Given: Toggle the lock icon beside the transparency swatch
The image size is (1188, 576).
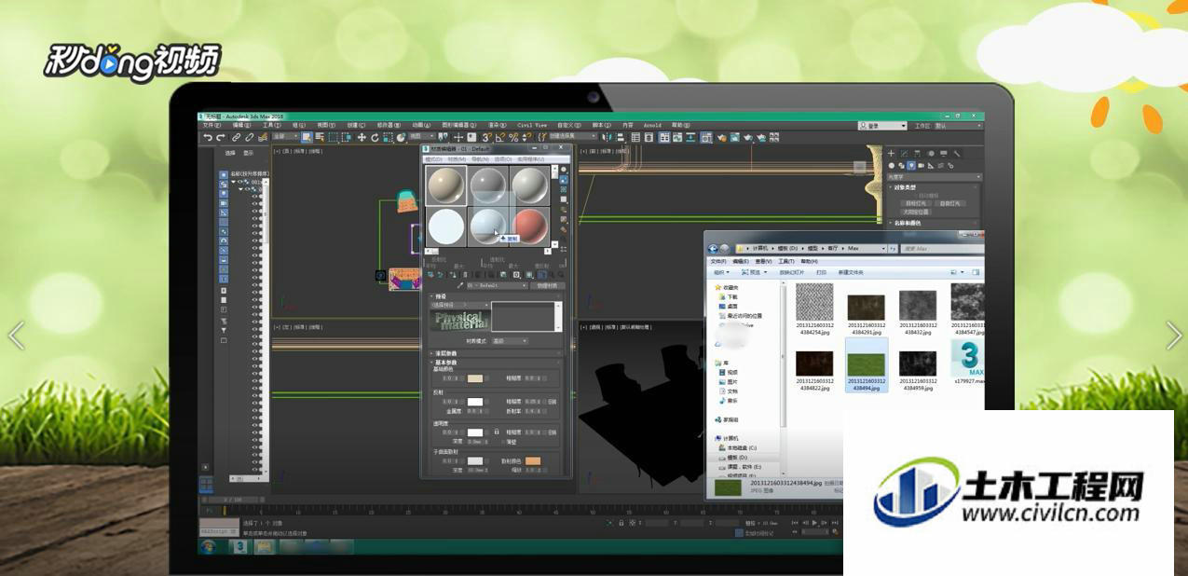Looking at the screenshot, I should (x=496, y=432).
